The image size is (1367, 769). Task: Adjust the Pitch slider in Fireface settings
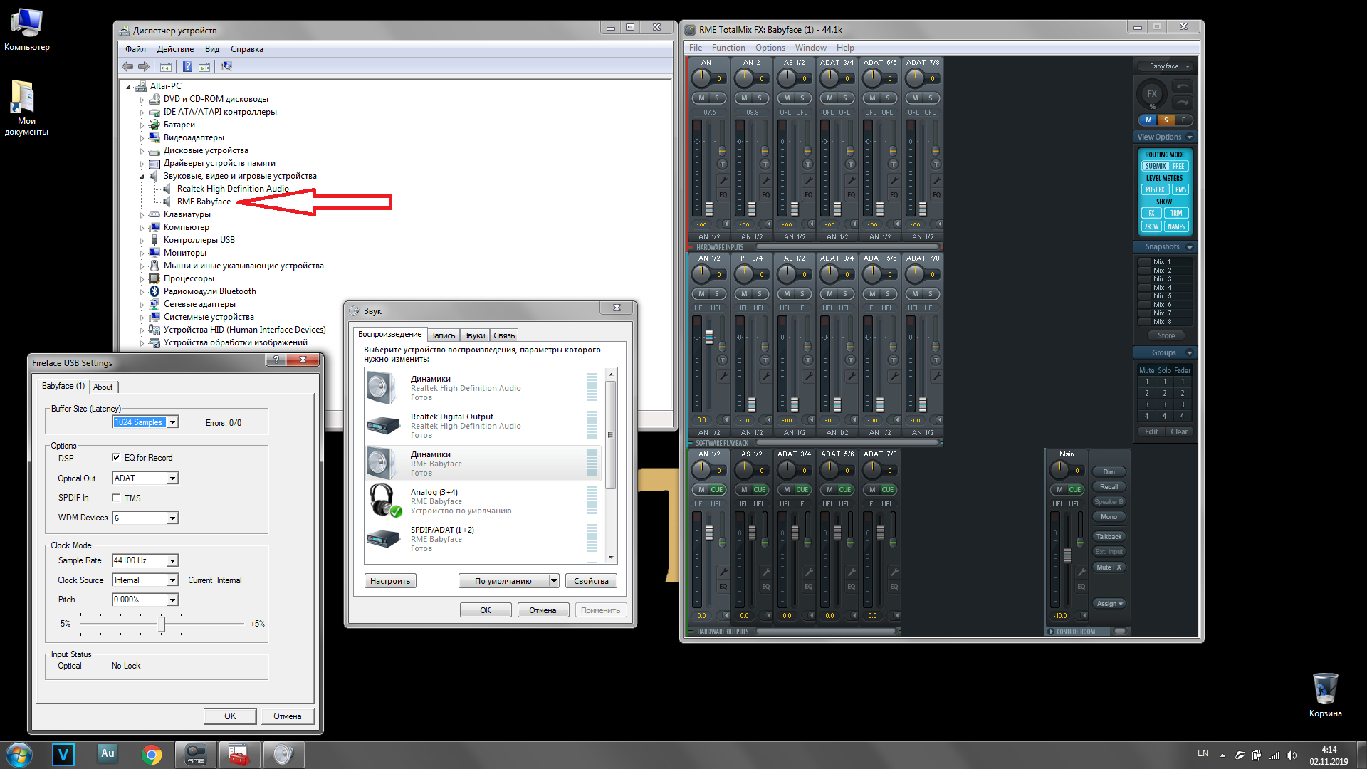click(x=162, y=624)
